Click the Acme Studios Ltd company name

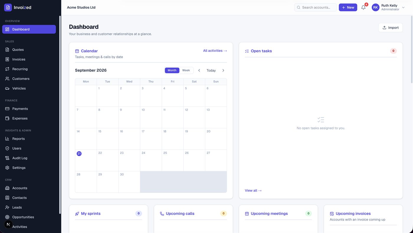tap(81, 7)
